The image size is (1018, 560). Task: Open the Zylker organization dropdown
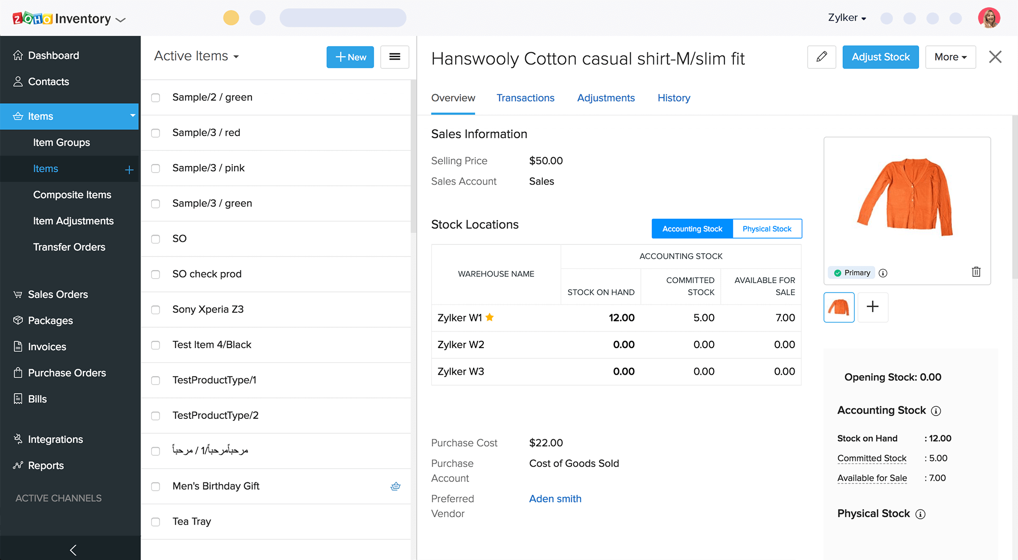pos(846,17)
